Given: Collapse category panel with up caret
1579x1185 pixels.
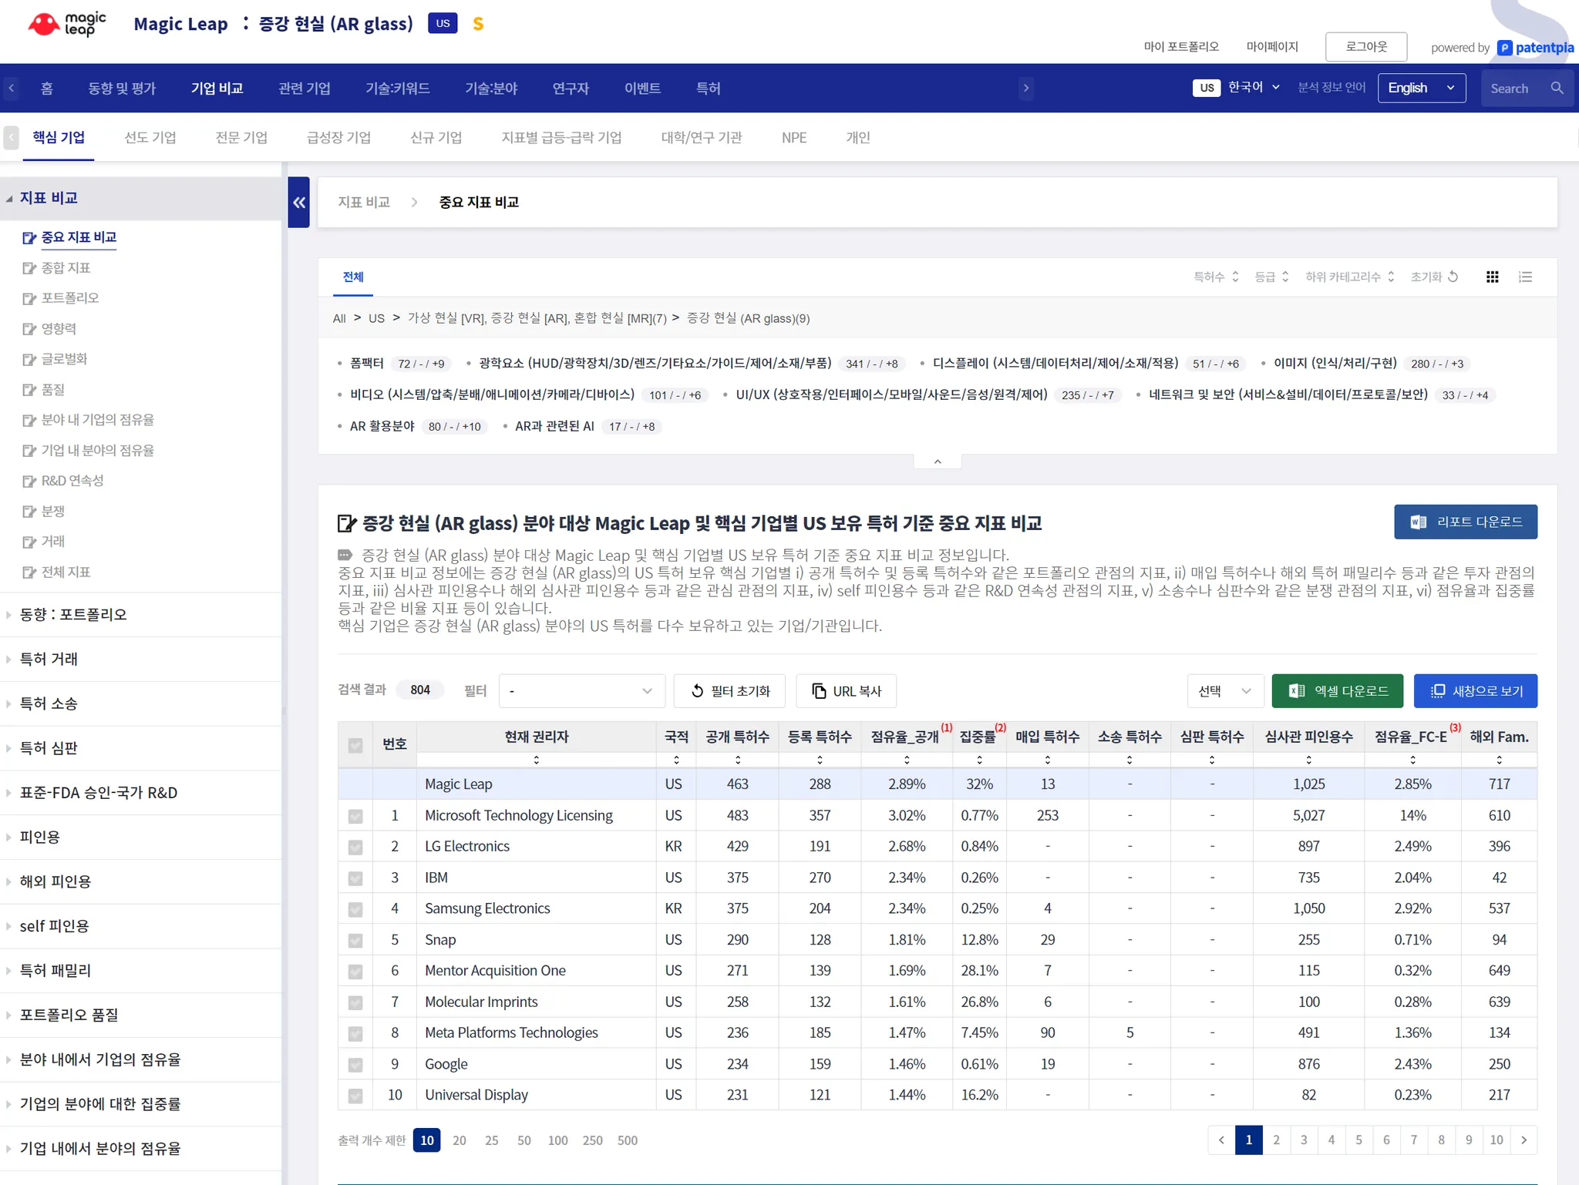Looking at the screenshot, I should point(937,462).
